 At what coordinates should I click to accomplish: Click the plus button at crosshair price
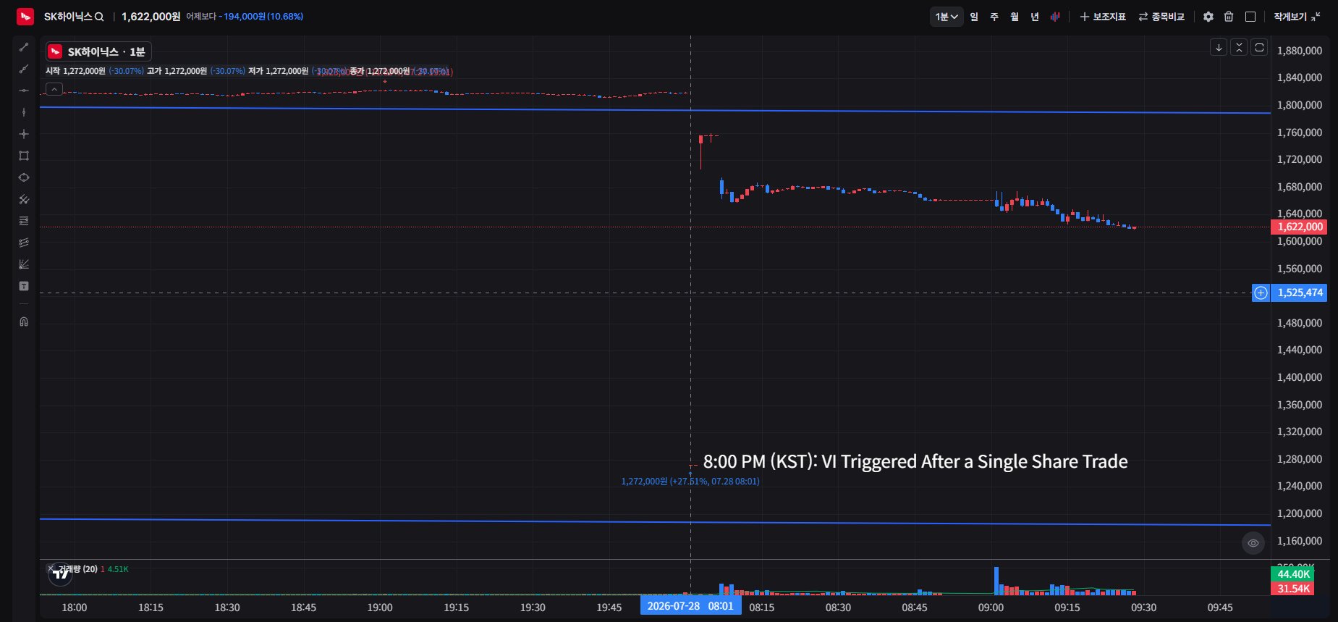(x=1261, y=293)
